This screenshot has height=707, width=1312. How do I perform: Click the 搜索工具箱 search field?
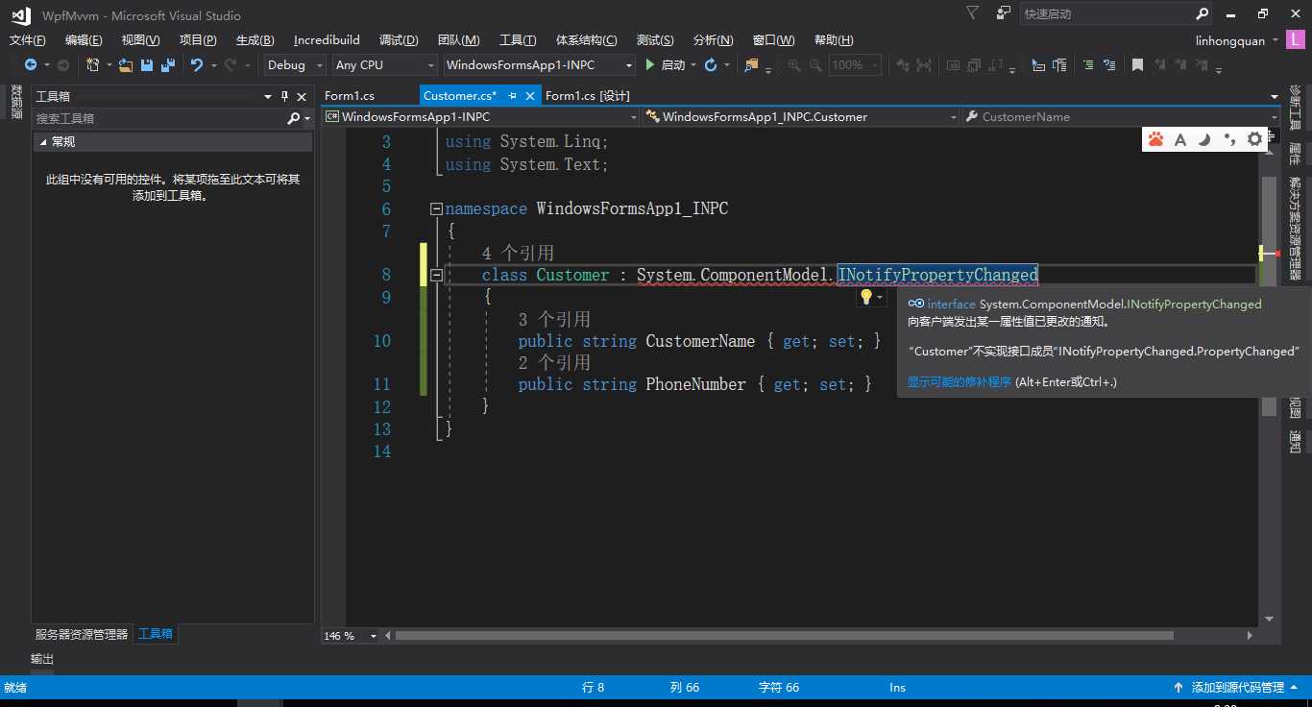[x=159, y=118]
